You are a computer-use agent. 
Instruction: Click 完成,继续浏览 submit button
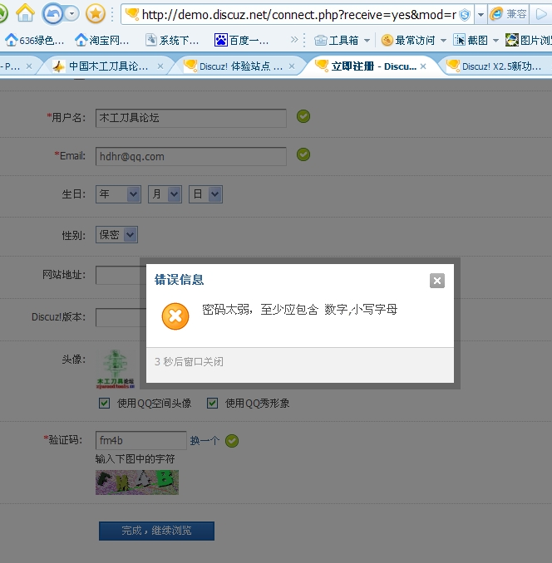tap(156, 531)
